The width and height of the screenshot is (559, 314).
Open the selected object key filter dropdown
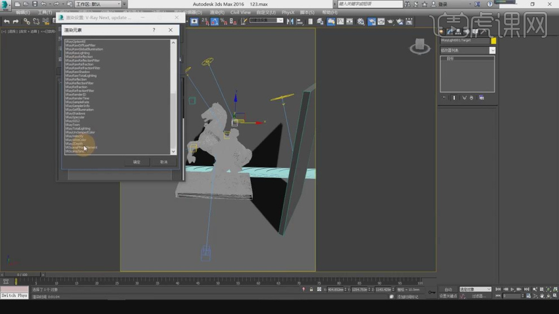pyautogui.click(x=475, y=289)
